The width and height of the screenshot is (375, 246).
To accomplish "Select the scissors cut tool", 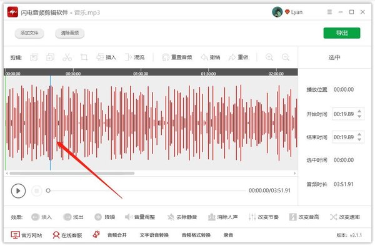I will tap(67, 57).
